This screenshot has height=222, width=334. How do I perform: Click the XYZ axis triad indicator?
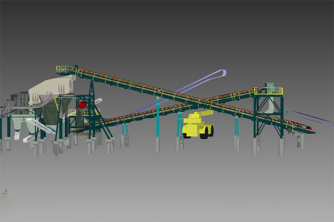point(5,192)
